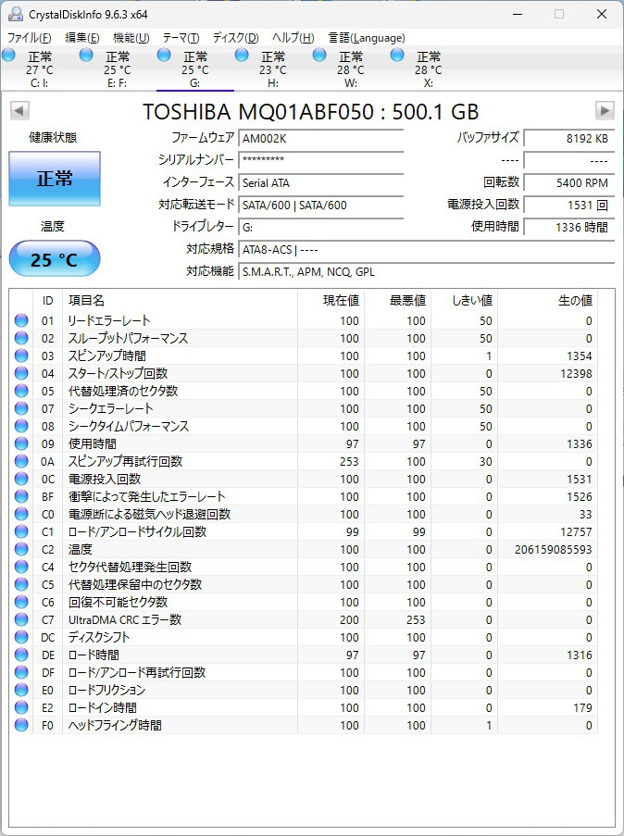Click status icon of row 09 使用時間
624x836 pixels.
tap(21, 443)
